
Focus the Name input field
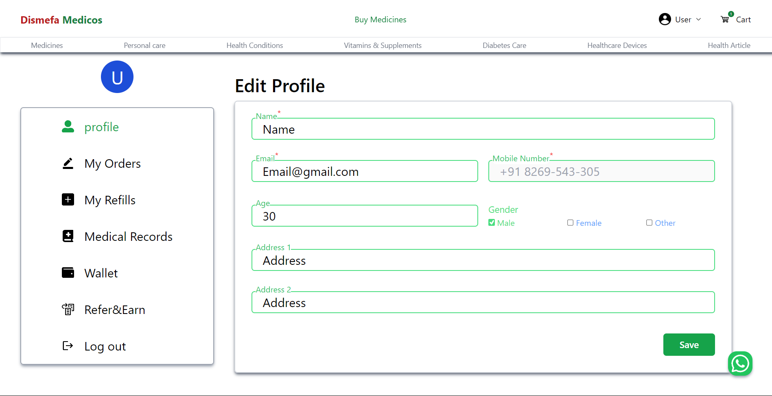click(x=483, y=129)
